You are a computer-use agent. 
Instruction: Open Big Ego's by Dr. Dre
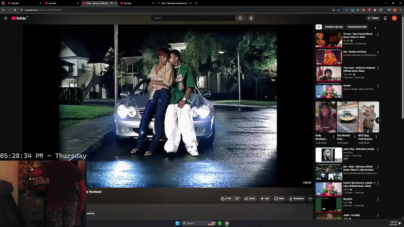tap(329, 205)
